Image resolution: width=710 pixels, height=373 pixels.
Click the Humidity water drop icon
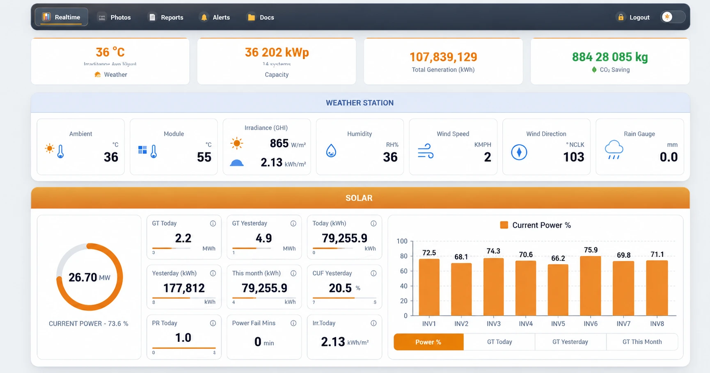[331, 151]
